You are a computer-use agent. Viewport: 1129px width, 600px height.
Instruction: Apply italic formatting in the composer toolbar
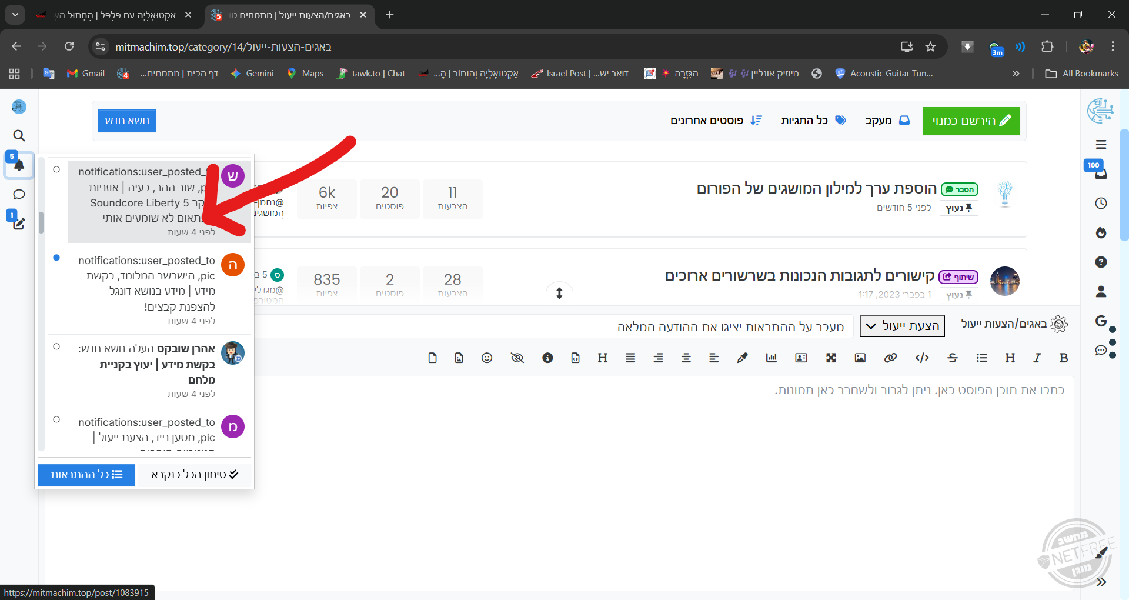click(1037, 358)
